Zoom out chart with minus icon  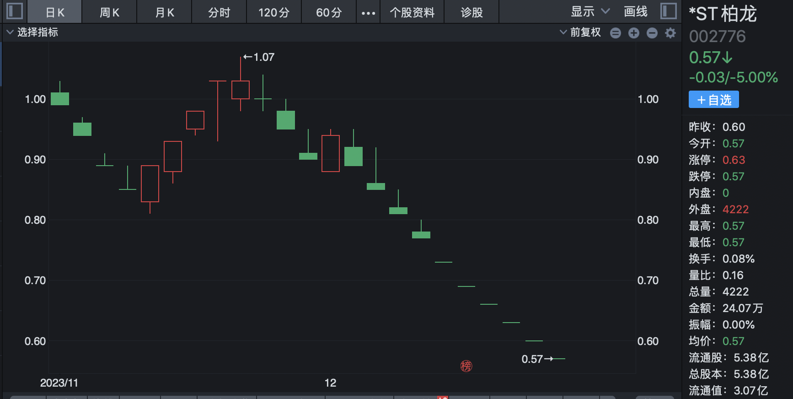[x=652, y=33]
